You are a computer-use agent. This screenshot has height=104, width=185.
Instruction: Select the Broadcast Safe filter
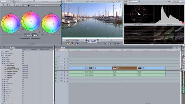11,66
